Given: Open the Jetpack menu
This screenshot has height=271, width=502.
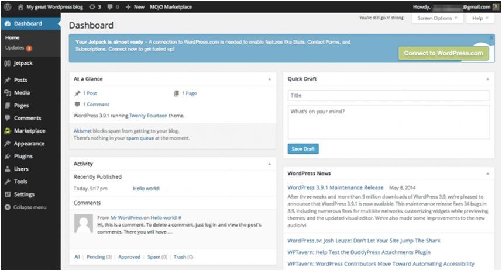Looking at the screenshot, I should [31, 63].
